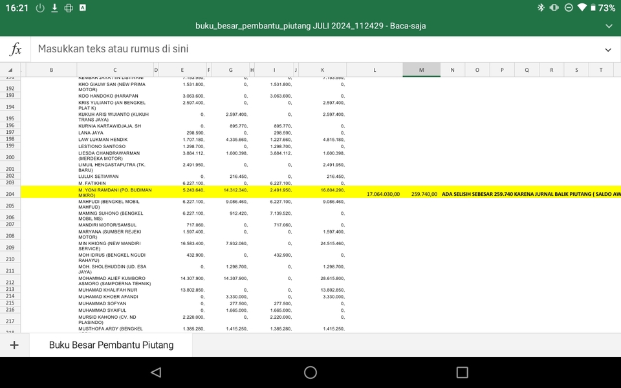Tap the Android back navigation icon

point(155,372)
